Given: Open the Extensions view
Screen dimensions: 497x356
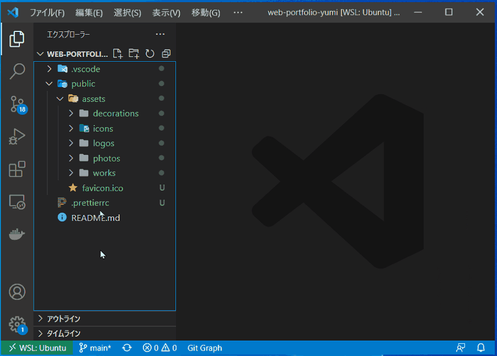Looking at the screenshot, I should 17,169.
